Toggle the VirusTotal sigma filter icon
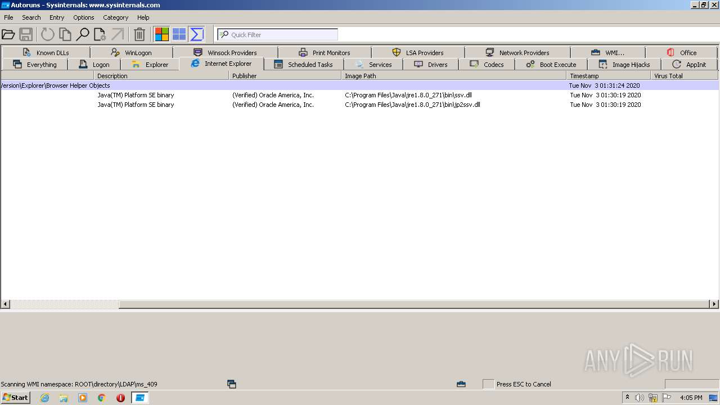720x405 pixels. point(197,34)
